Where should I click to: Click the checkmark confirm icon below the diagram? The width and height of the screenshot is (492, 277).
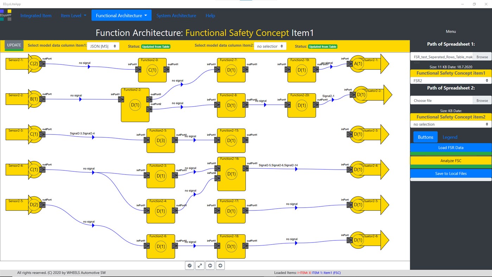[x=190, y=265]
